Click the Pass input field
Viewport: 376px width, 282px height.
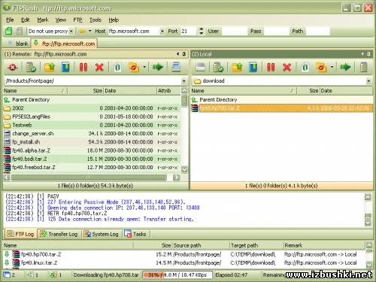tap(277, 31)
